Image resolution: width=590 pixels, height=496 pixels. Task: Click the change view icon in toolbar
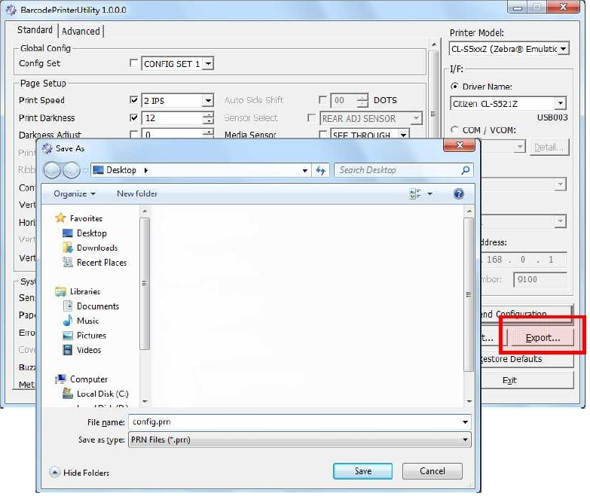[x=415, y=193]
